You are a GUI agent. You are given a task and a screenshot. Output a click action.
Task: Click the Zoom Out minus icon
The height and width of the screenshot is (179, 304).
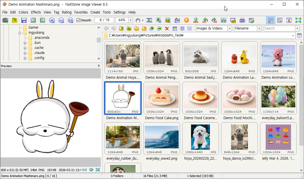pos(61,20)
